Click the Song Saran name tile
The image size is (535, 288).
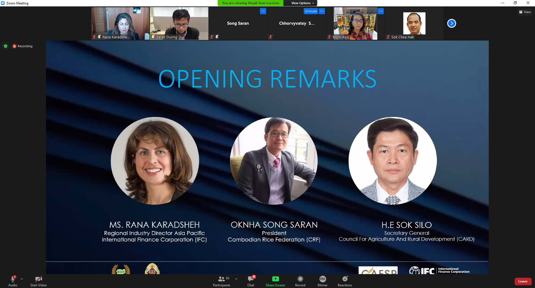[x=238, y=23]
